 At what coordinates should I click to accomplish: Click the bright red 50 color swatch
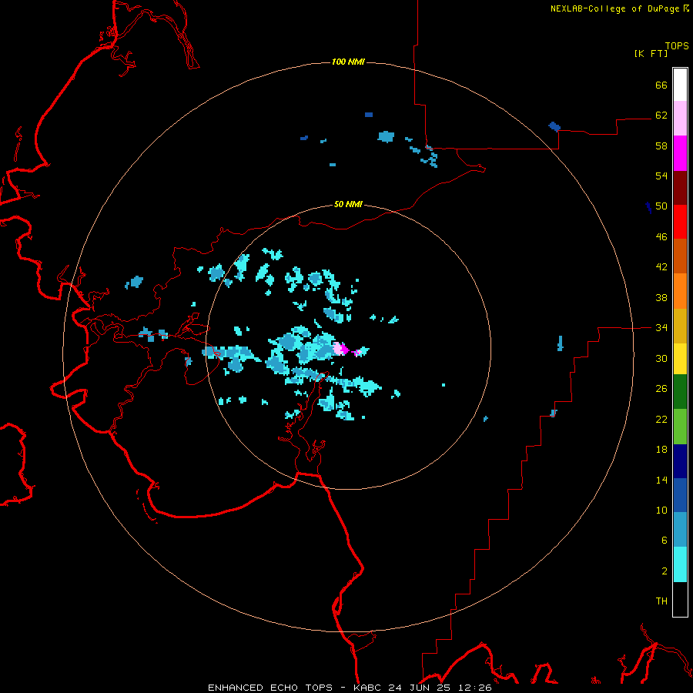point(680,222)
